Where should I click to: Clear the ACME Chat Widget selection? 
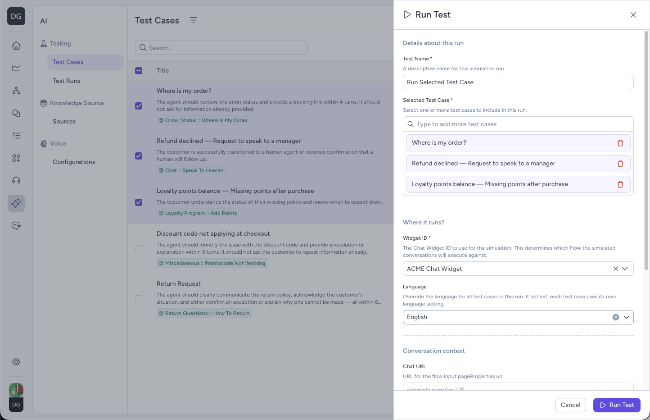point(615,269)
